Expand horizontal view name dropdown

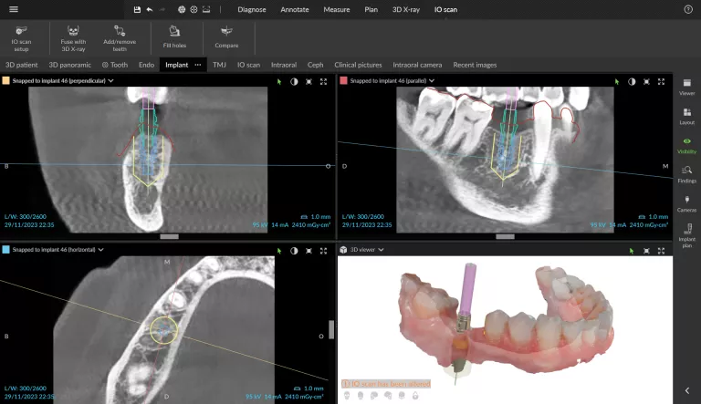(x=100, y=250)
